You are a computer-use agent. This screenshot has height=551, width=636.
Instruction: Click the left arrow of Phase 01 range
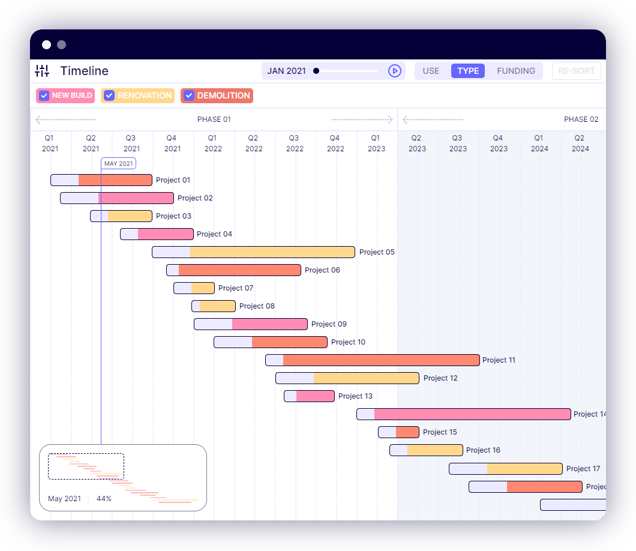(x=38, y=119)
